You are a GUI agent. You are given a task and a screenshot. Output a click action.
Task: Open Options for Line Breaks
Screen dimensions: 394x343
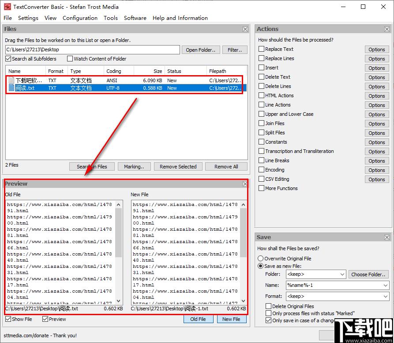click(x=377, y=161)
